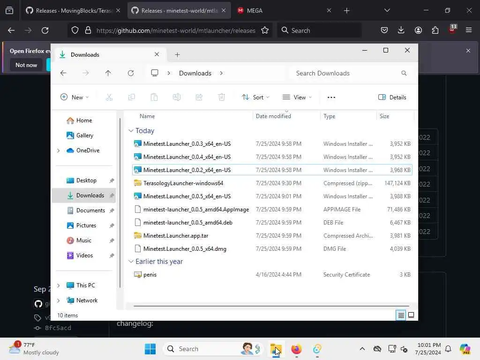Image resolution: width=480 pixels, height=360 pixels.
Task: Open the New dropdown in Explorer
Action: coord(75,97)
